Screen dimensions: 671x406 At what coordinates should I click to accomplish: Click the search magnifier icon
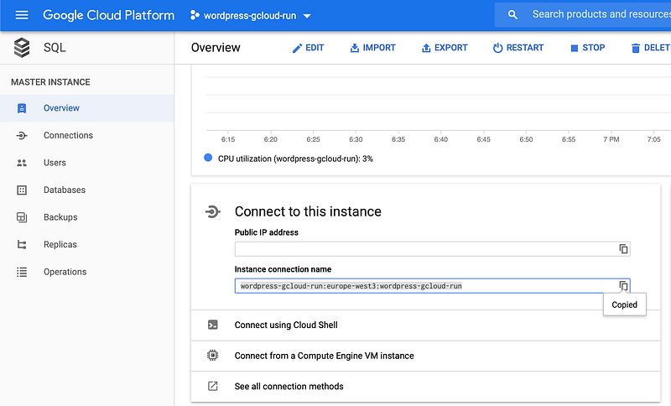pos(512,15)
